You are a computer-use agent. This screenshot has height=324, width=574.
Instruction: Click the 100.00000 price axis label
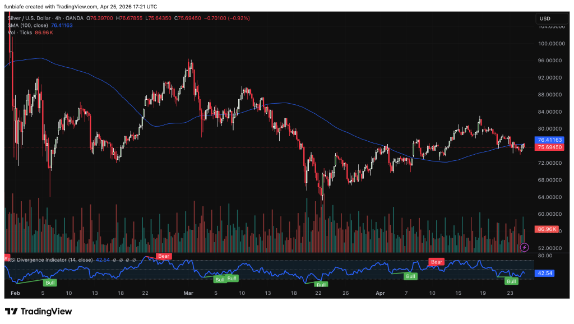pos(552,44)
